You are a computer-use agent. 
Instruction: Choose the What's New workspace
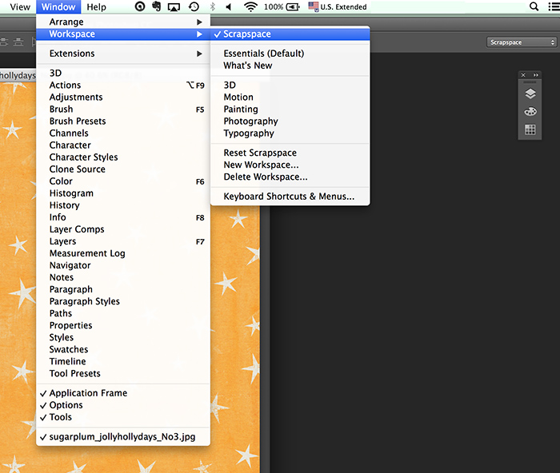point(290,66)
